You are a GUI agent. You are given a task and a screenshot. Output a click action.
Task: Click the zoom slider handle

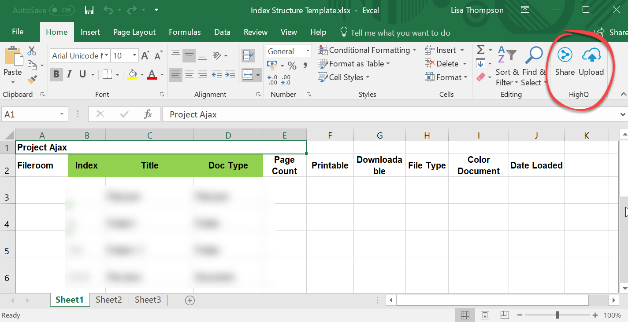[557, 315]
